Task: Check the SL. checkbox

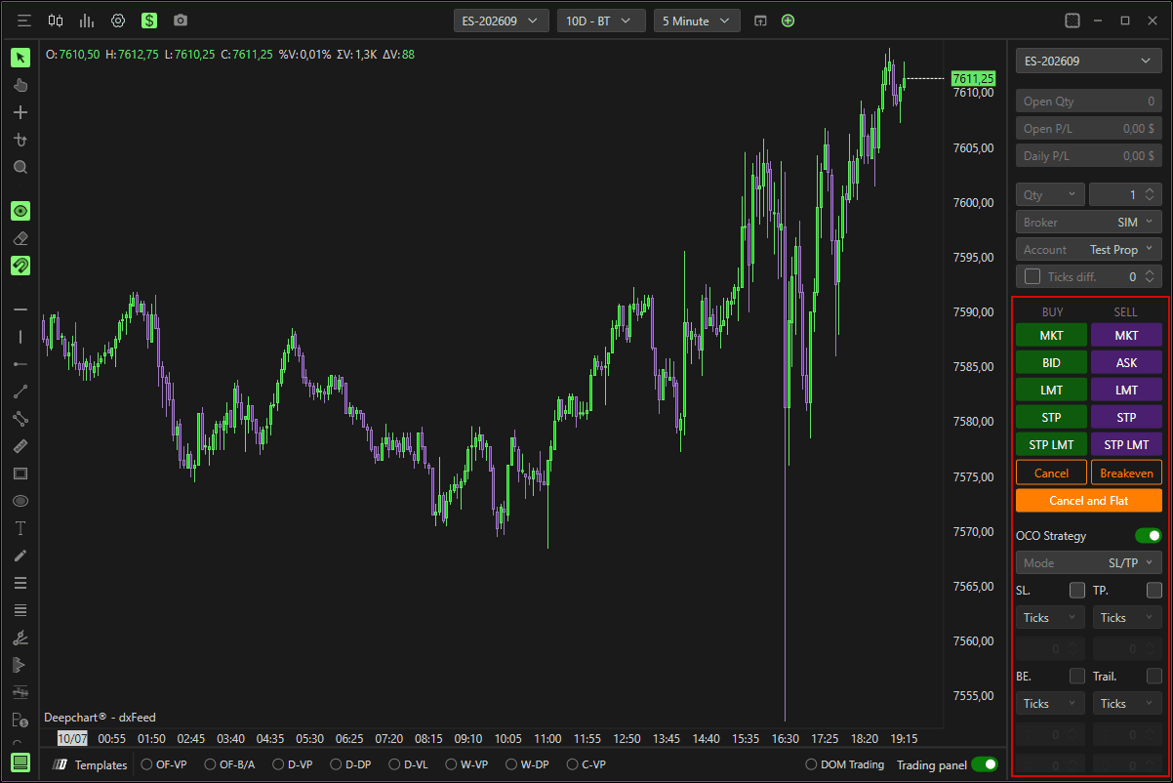Action: point(1077,590)
